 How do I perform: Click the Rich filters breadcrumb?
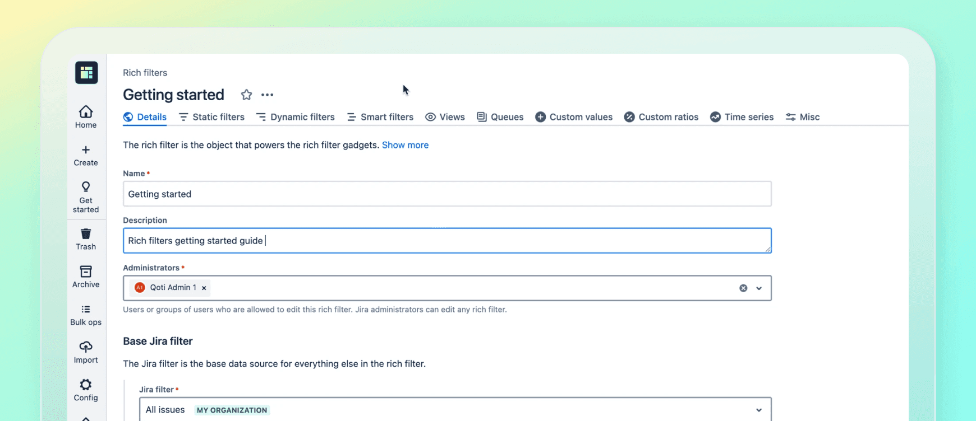145,73
